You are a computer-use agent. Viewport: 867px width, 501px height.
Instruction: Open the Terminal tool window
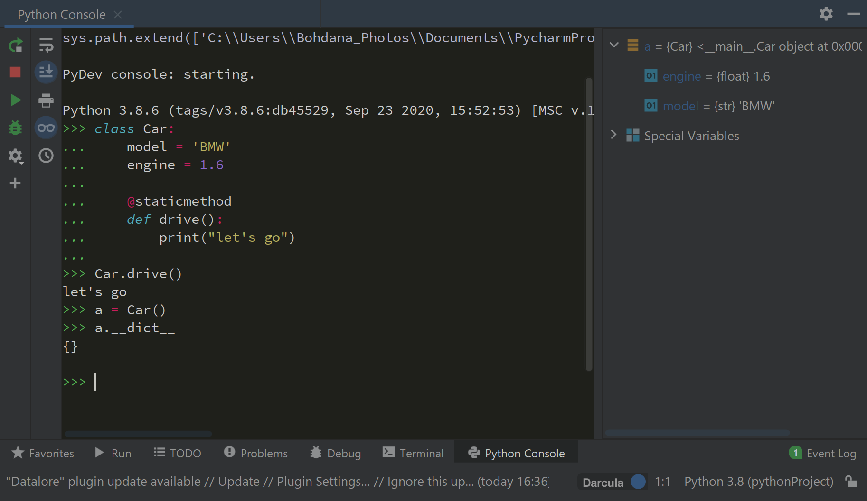[x=413, y=453]
